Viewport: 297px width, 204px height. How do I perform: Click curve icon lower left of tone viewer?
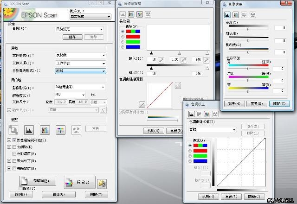tap(142, 104)
